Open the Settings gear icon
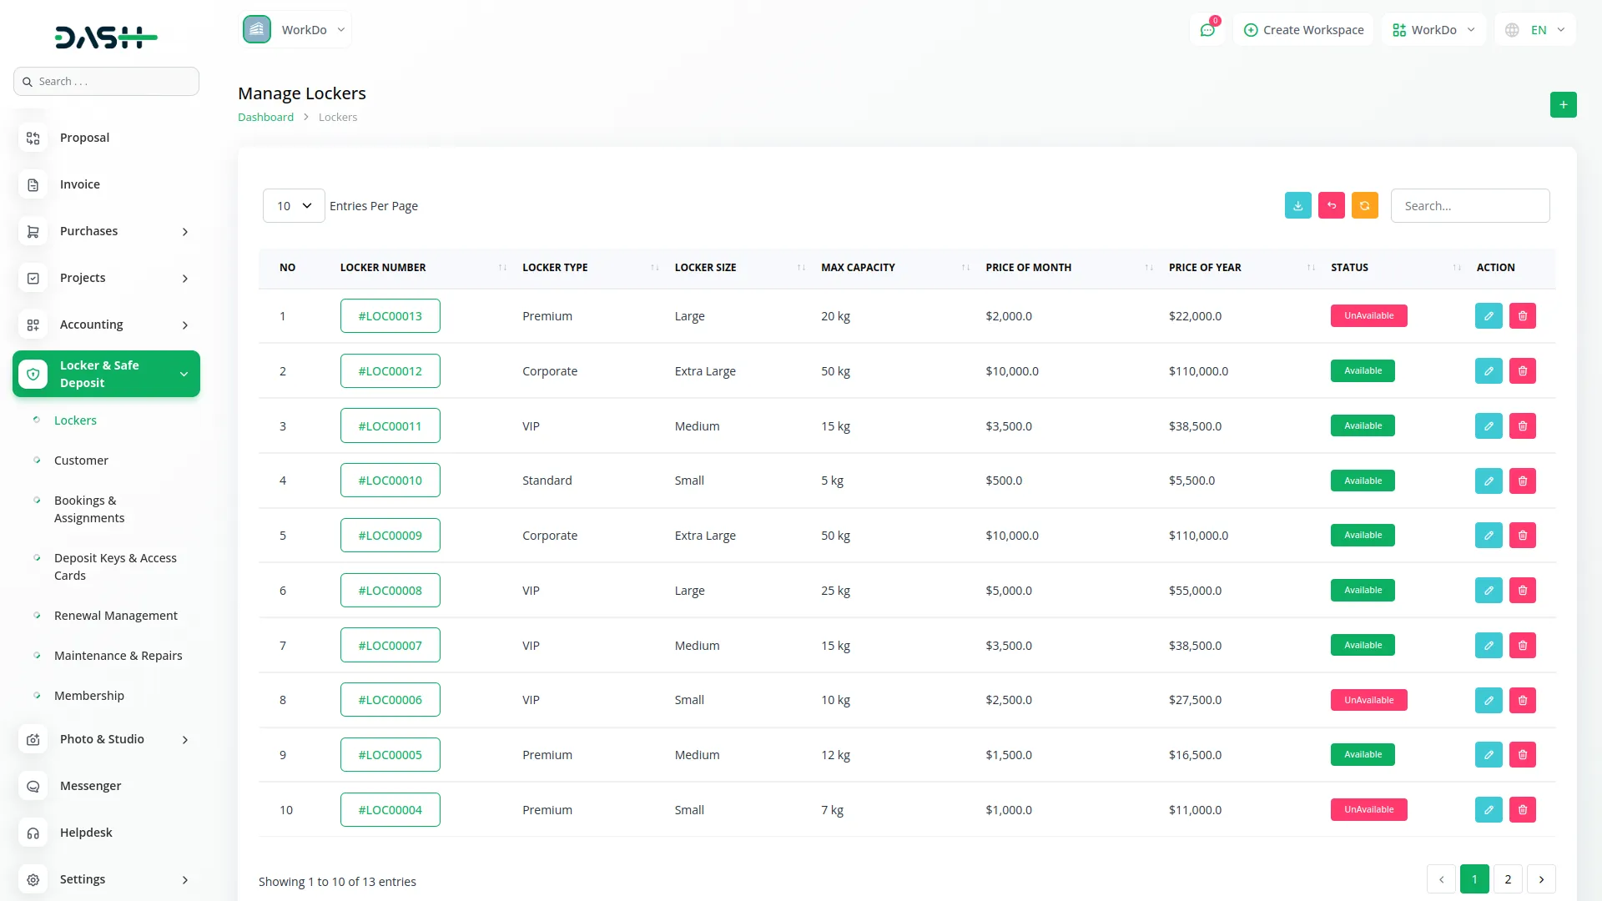This screenshot has height=901, width=1602. (x=33, y=879)
